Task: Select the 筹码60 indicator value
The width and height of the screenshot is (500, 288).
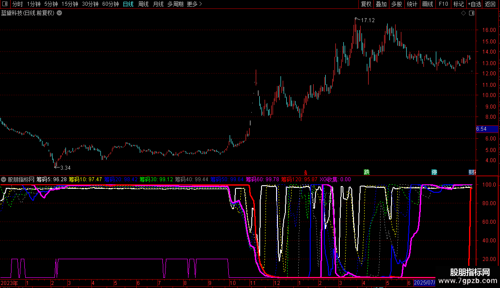Action: click(262, 179)
